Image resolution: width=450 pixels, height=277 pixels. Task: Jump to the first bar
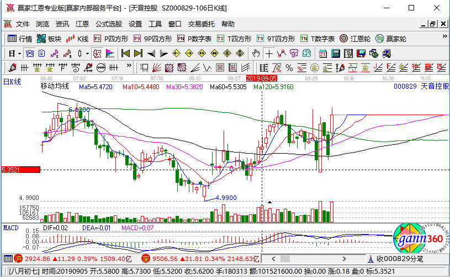click(125, 53)
